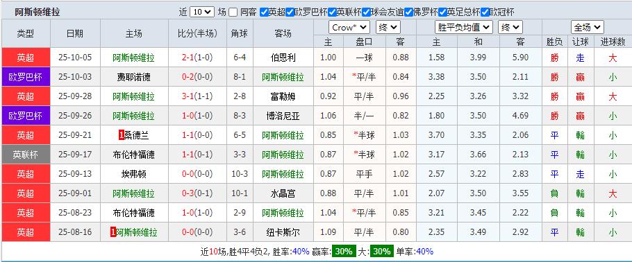632x262 pixels.
Task: Click corner count 6-4 for 伯恩利 match
Action: click(240, 58)
